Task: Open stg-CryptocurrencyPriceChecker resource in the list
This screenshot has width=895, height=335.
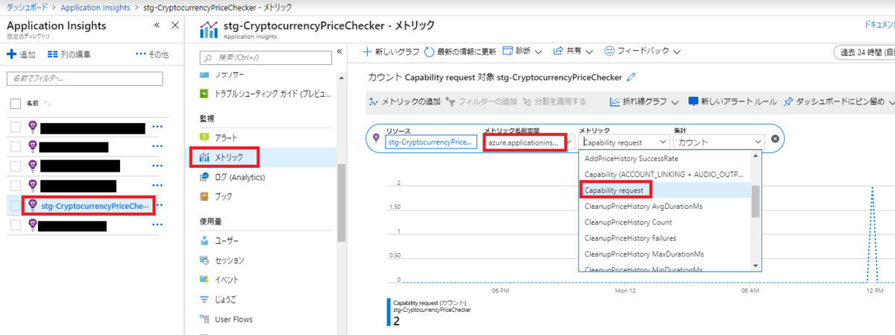Action: pos(95,205)
